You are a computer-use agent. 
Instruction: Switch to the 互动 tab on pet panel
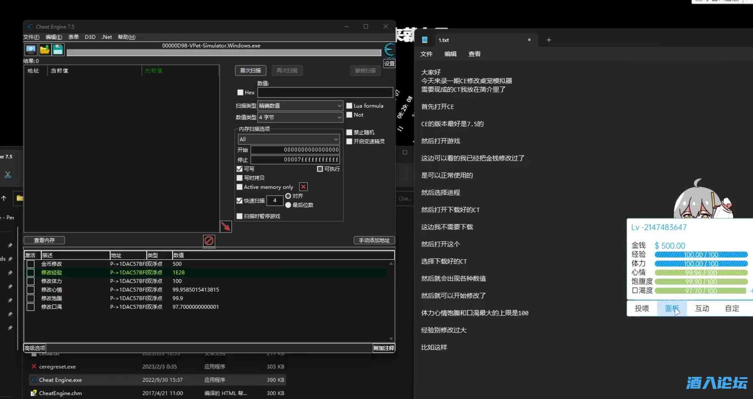click(x=702, y=308)
